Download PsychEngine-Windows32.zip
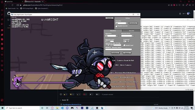 click(72, 105)
